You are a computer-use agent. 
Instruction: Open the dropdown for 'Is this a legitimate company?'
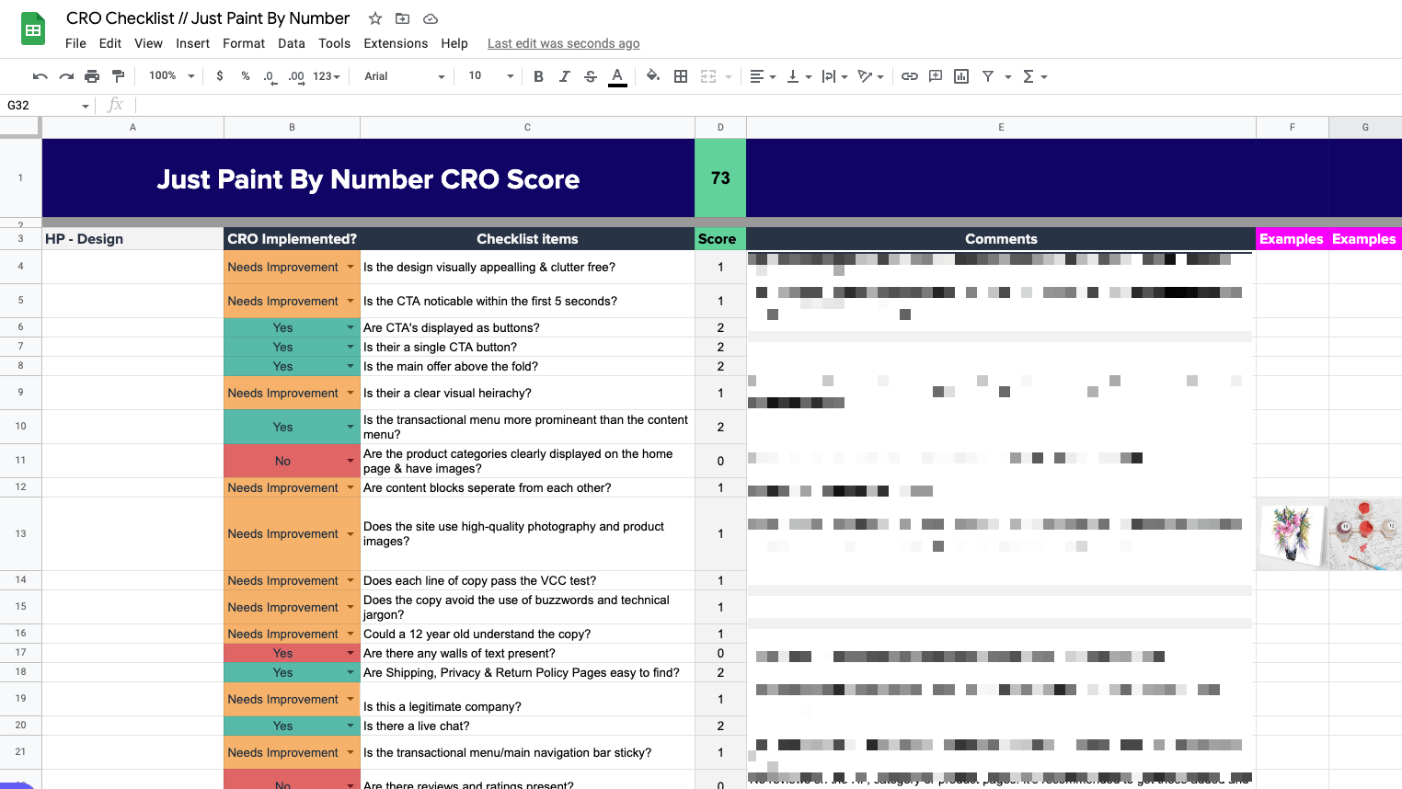348,699
